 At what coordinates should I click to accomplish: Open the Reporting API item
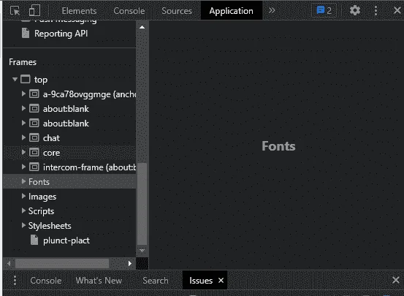pyautogui.click(x=61, y=34)
